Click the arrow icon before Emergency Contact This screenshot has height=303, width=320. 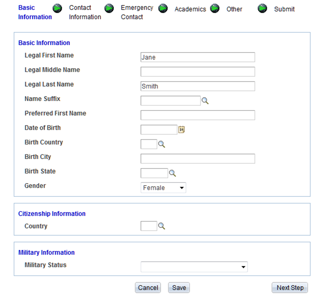[x=109, y=8]
